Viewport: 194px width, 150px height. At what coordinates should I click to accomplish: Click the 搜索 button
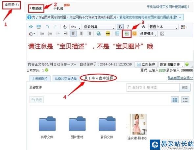(x=185, y=87)
